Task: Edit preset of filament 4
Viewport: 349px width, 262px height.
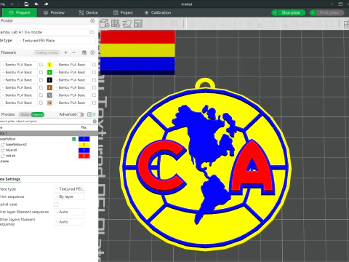Action: (x=94, y=72)
